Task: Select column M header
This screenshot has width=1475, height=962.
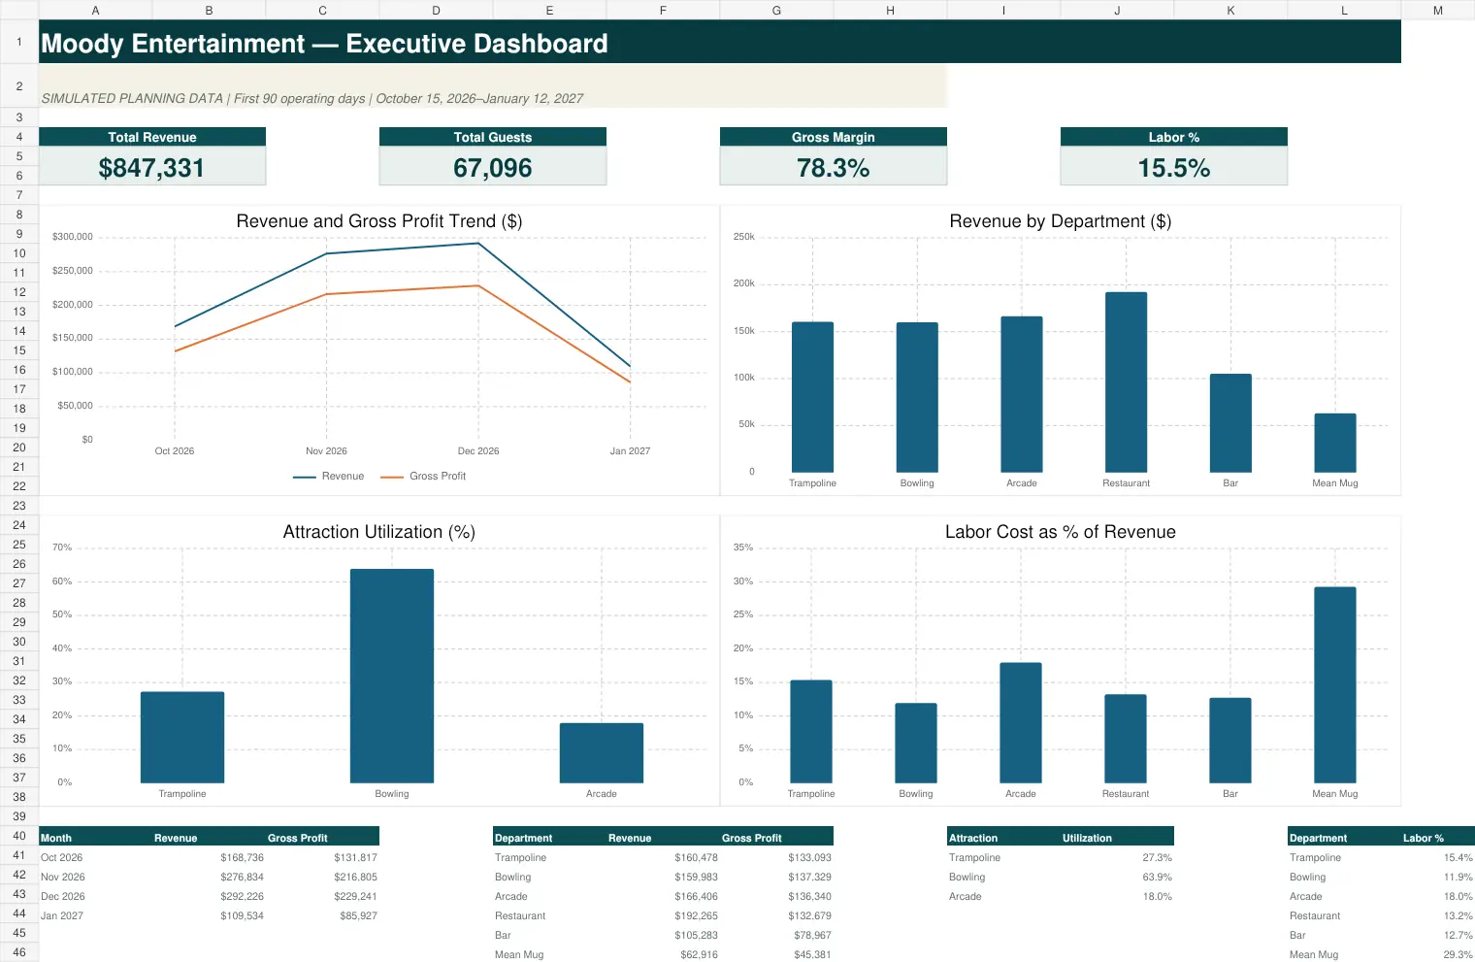Action: [1438, 10]
